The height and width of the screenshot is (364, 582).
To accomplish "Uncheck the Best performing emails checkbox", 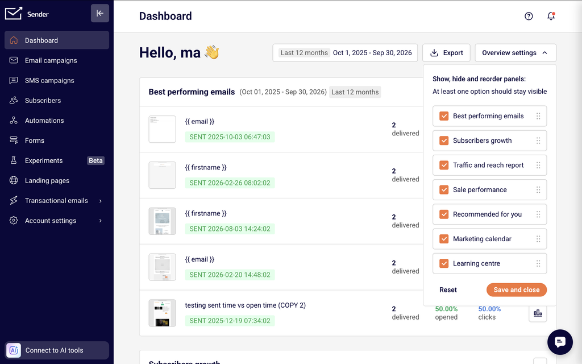I will 444,116.
